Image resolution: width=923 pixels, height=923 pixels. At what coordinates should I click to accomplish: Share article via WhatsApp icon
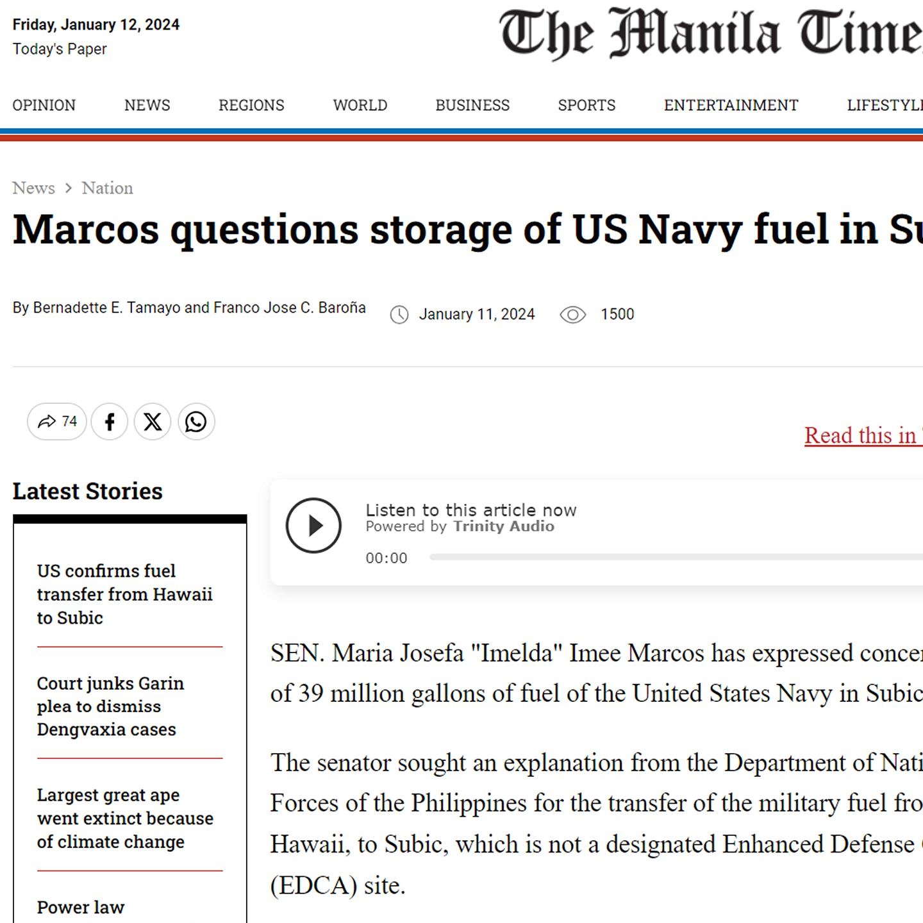195,422
